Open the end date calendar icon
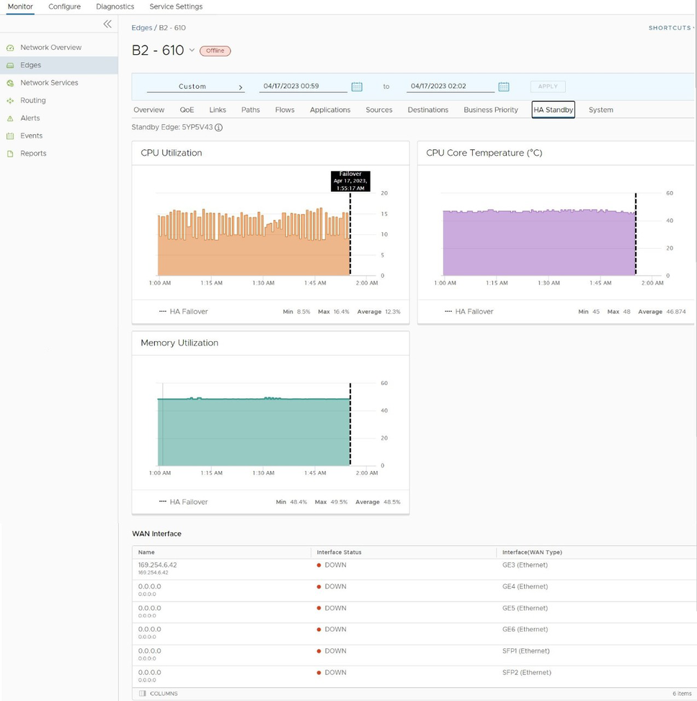Screen dimensions: 697x701 (504, 87)
